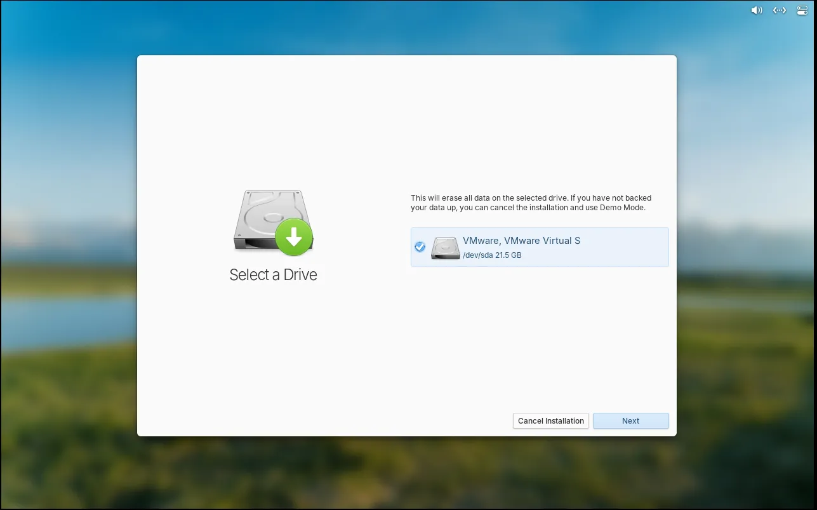
Task: Click blank space left of Cancel Installation
Action: pyautogui.click(x=381, y=421)
